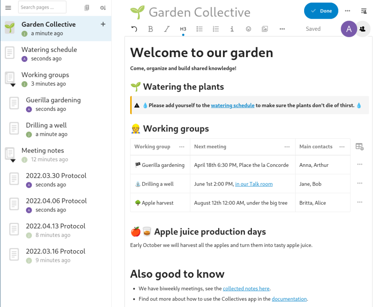Toggle bold formatting
Viewport: 385px width, 307px height.
coord(150,29)
